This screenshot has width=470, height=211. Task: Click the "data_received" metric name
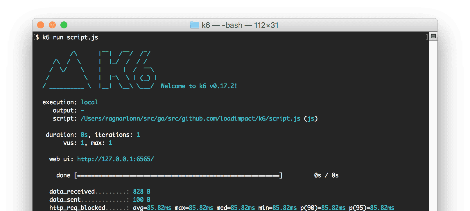click(72, 192)
